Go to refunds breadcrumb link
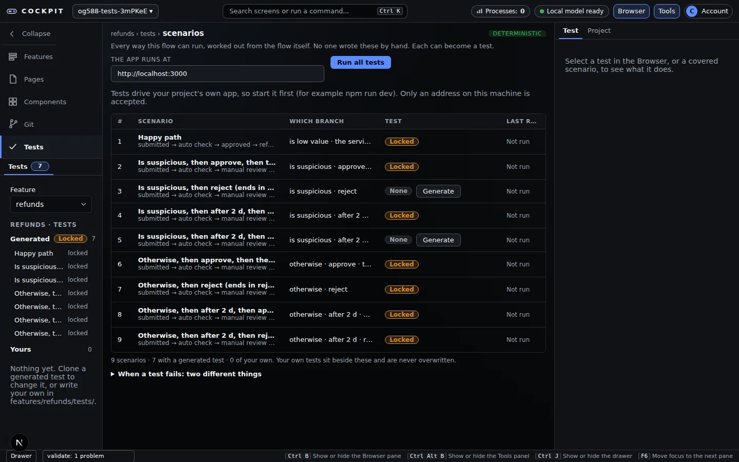 pos(122,33)
